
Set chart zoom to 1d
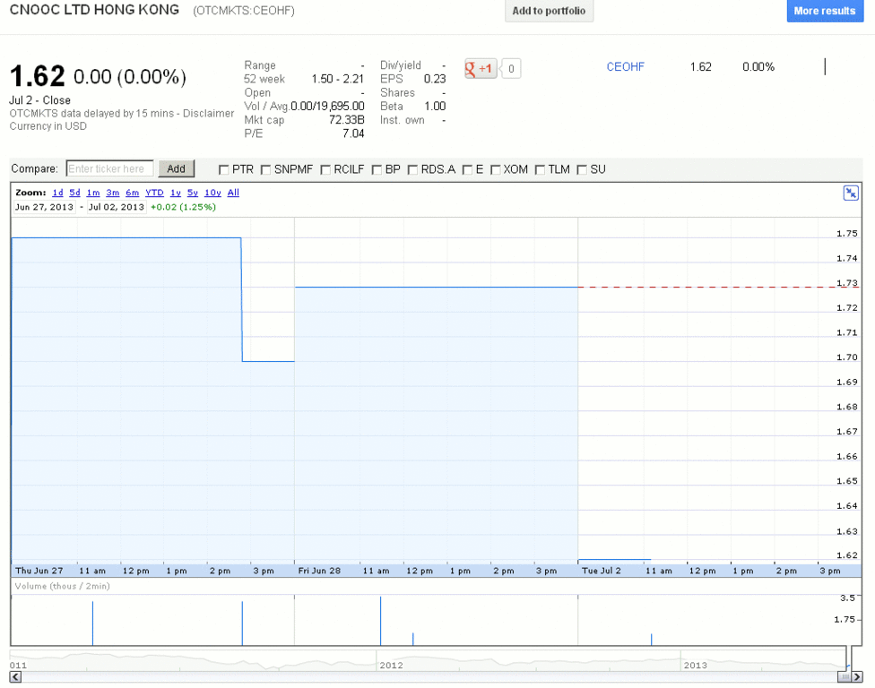pos(57,193)
